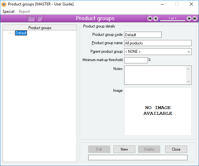This screenshot has width=199, height=166.
Task: Click the Minimum markup threshold field
Action: [x=136, y=60]
